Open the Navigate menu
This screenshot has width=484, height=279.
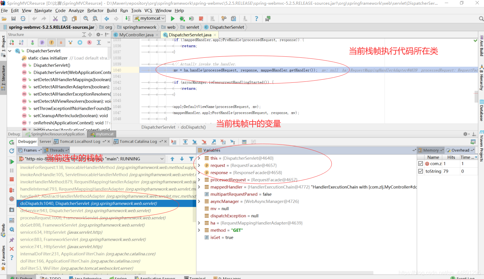[x=43, y=10]
